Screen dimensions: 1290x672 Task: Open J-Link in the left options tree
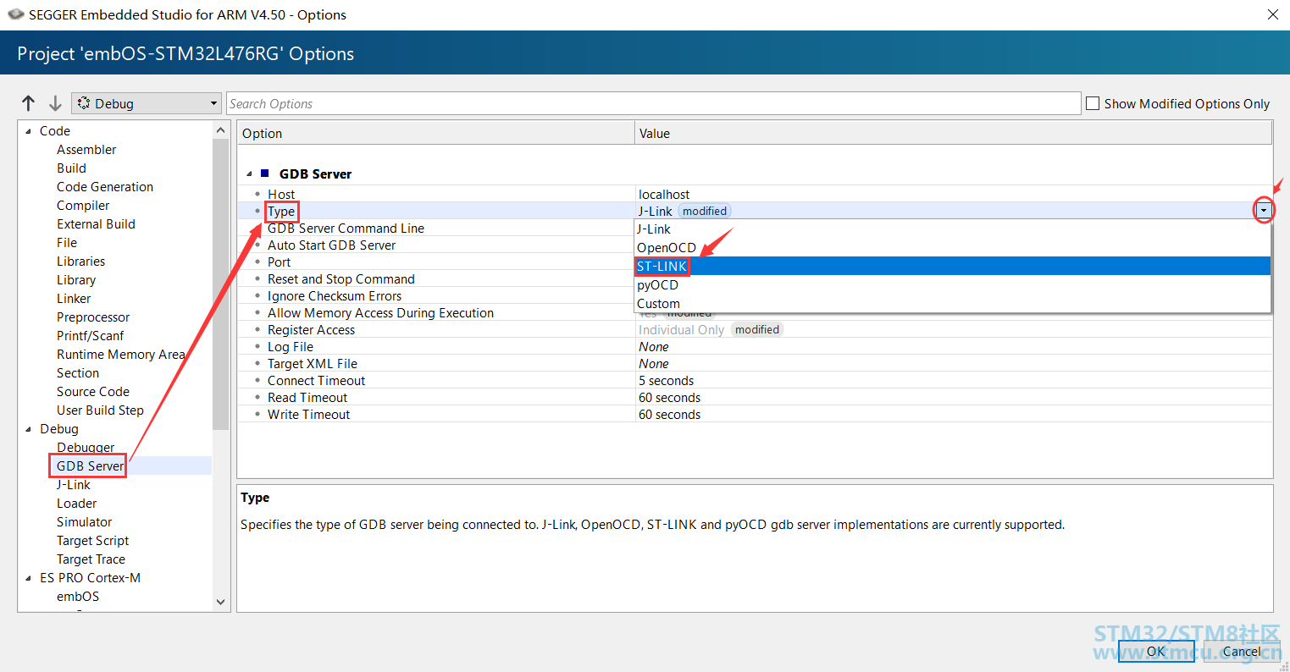tap(74, 485)
